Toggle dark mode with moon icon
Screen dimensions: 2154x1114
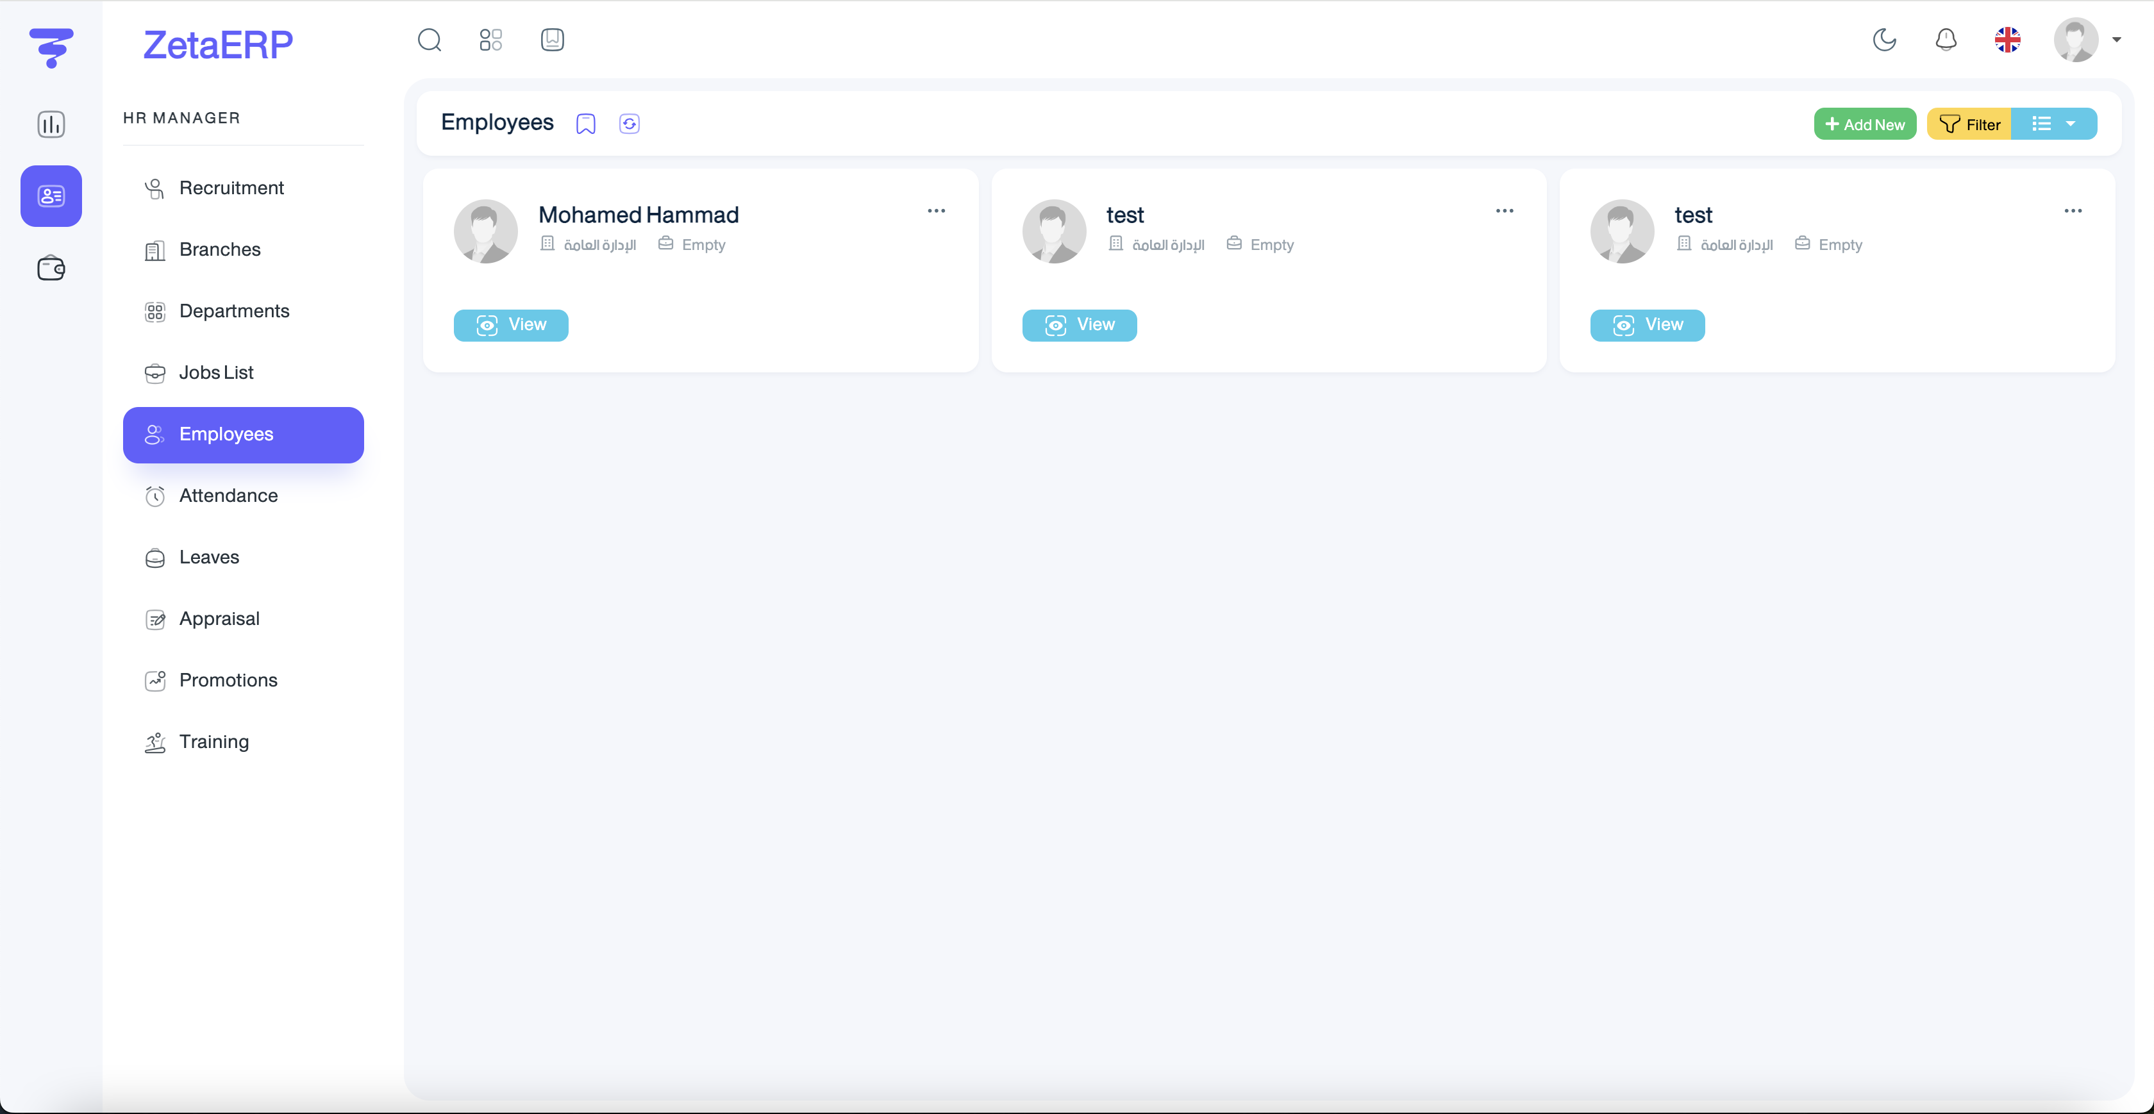coord(1884,39)
